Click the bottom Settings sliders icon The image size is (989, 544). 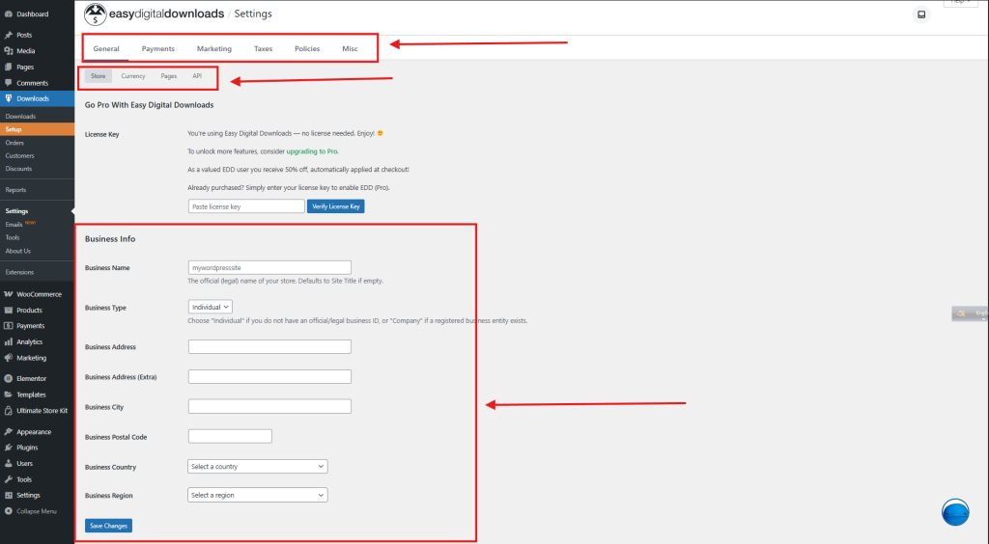8,495
